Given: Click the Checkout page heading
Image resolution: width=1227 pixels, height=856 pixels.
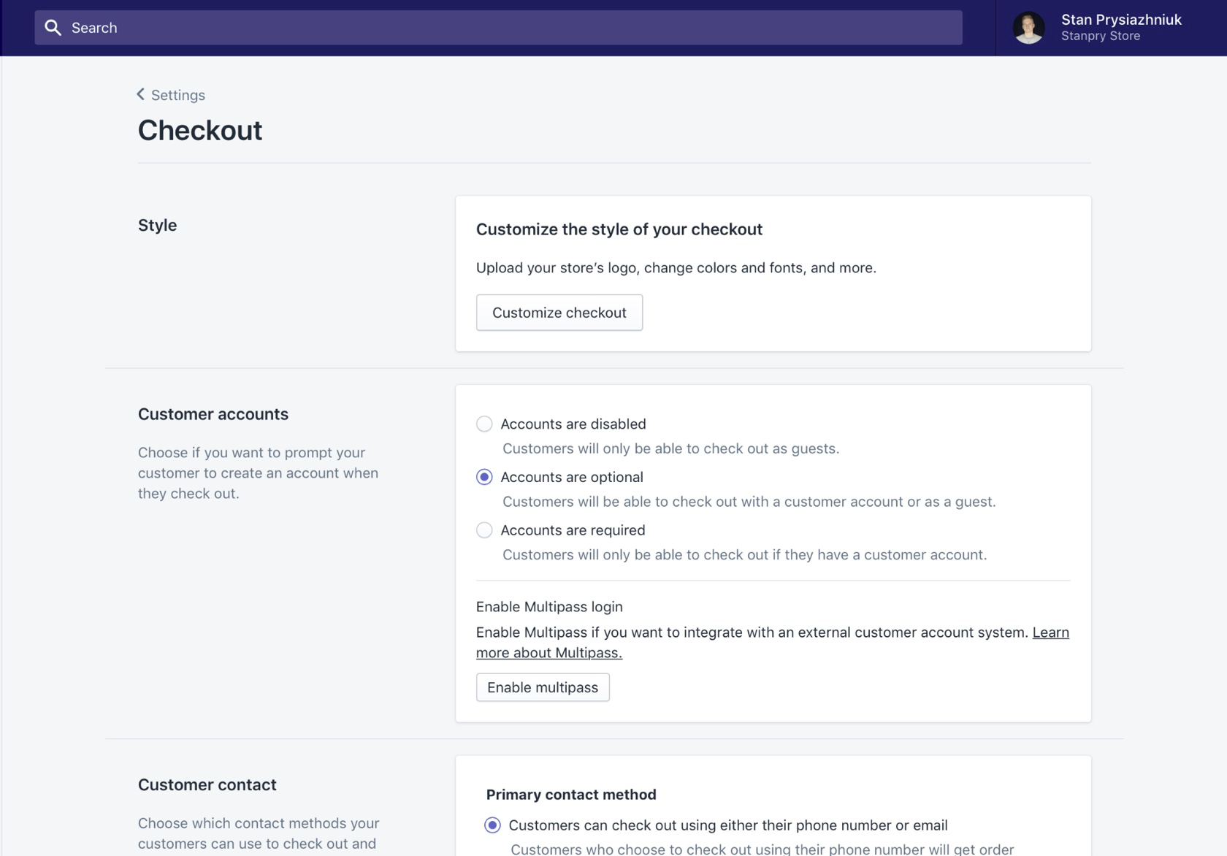Looking at the screenshot, I should [x=200, y=130].
